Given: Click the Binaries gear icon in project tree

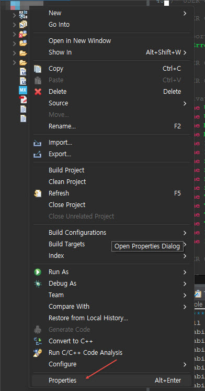Looking at the screenshot, I should 23,15.
